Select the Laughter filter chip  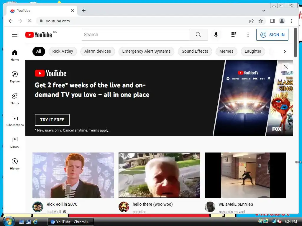253,51
